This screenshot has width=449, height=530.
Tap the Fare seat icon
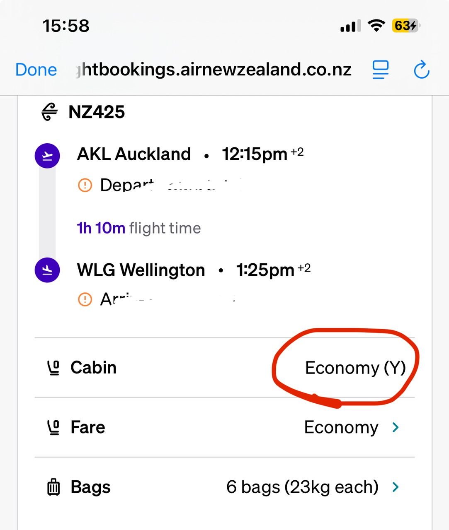[53, 427]
